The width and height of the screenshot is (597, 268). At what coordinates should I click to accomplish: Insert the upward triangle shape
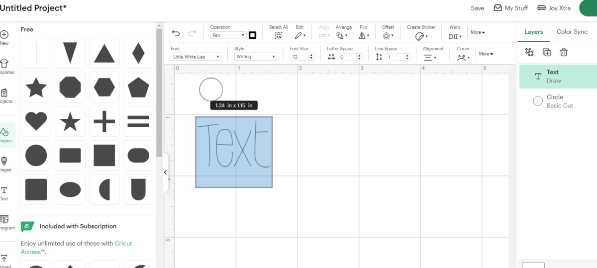pyautogui.click(x=104, y=53)
